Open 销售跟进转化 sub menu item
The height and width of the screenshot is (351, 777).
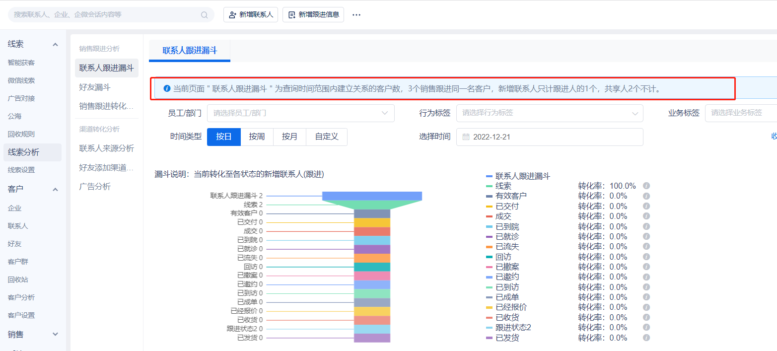pyautogui.click(x=107, y=106)
